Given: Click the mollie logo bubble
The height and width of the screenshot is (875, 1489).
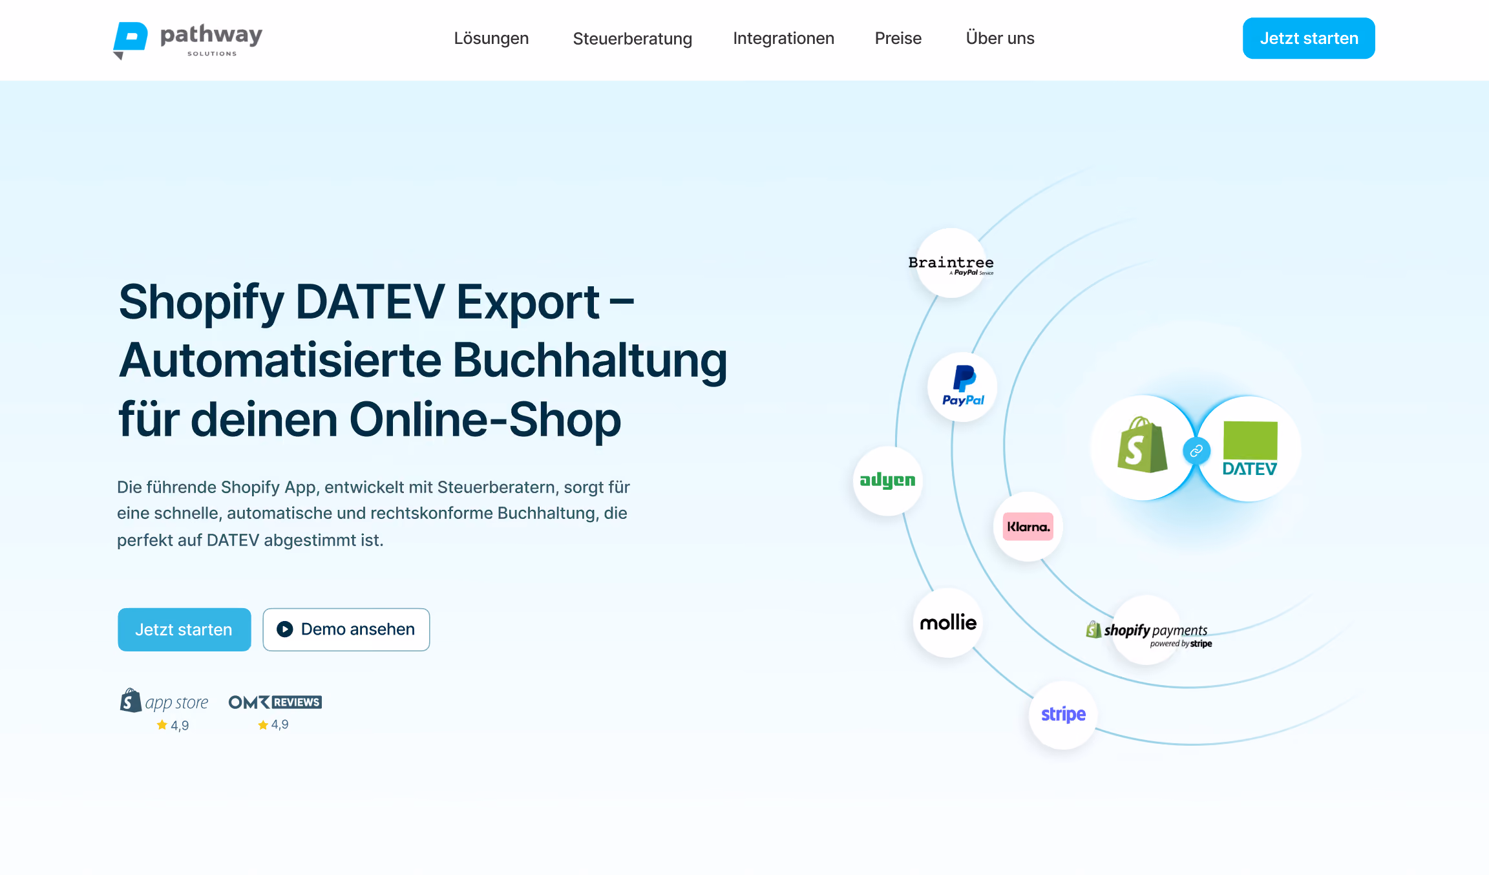Looking at the screenshot, I should click(948, 623).
